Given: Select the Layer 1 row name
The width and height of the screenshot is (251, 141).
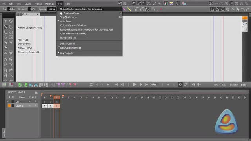Looking at the screenshot, I should [x=19, y=106].
